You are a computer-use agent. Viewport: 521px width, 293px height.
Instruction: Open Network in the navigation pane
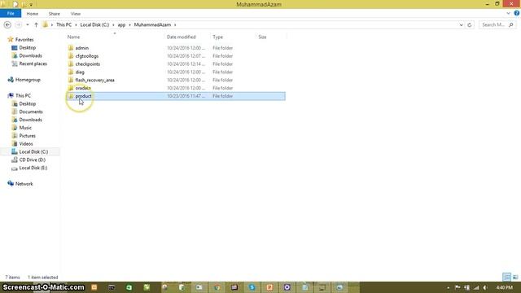pos(24,184)
